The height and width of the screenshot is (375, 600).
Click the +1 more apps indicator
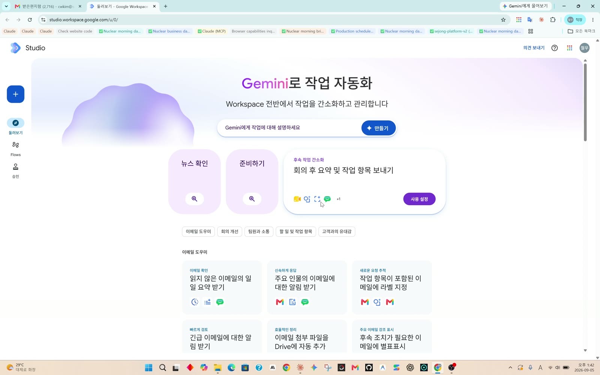click(x=338, y=199)
